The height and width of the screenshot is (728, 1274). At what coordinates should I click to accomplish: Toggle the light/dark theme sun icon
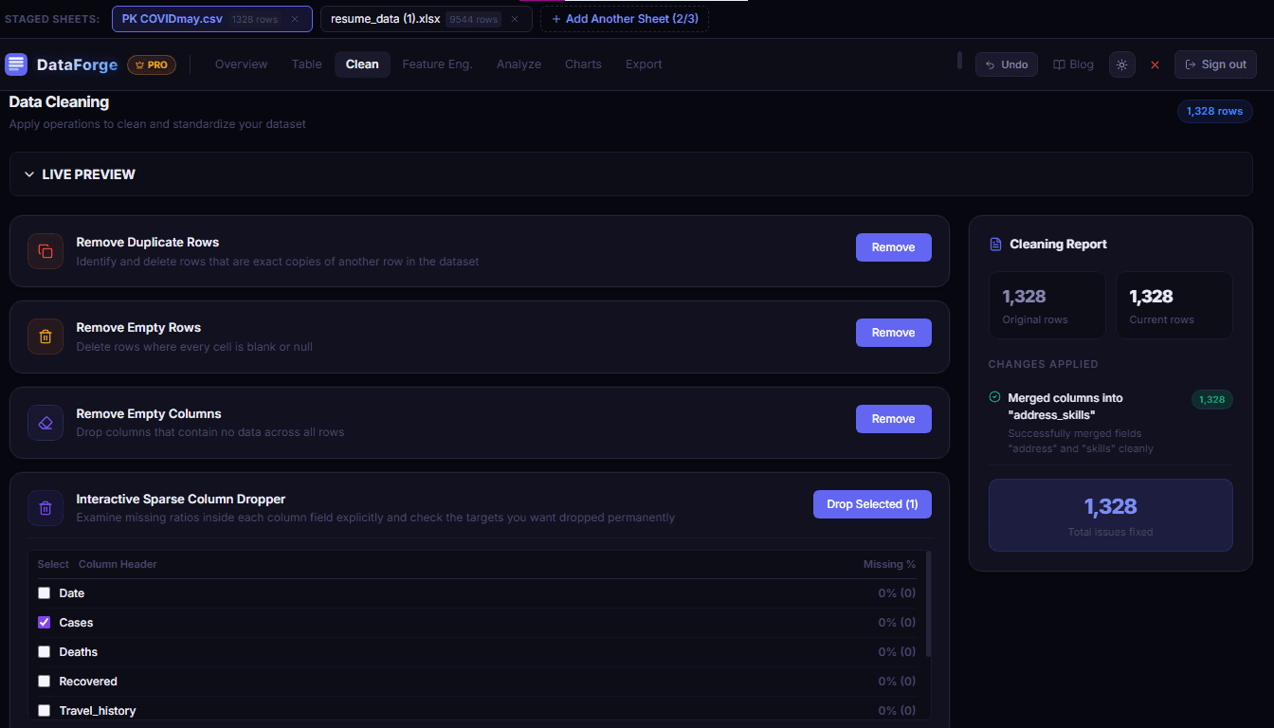[1122, 64]
